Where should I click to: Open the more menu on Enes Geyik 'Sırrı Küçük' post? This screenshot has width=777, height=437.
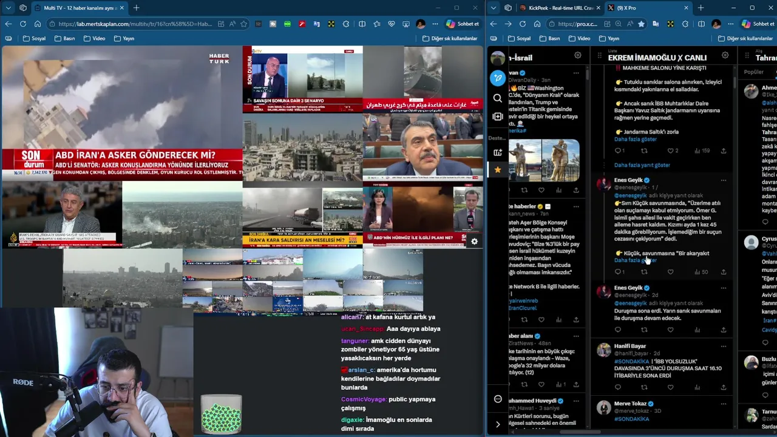click(x=723, y=180)
